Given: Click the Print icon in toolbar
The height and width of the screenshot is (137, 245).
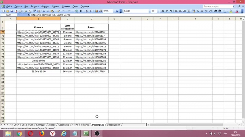Looking at the screenshot, I should [25, 11].
